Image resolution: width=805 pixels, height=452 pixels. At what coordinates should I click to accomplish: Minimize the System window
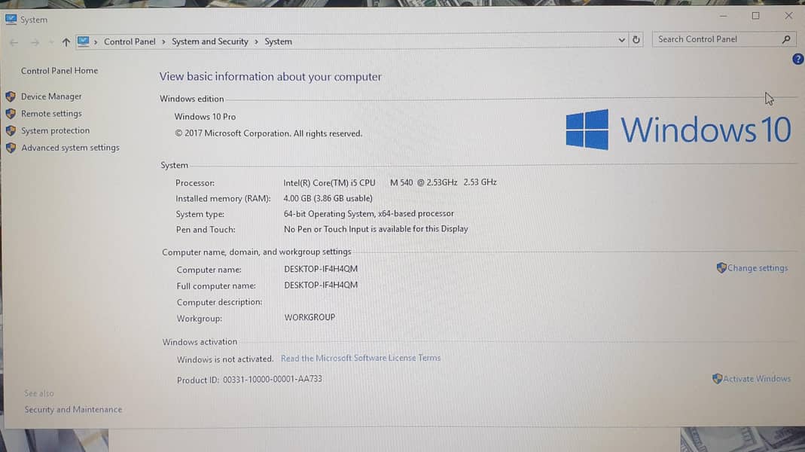pos(724,16)
